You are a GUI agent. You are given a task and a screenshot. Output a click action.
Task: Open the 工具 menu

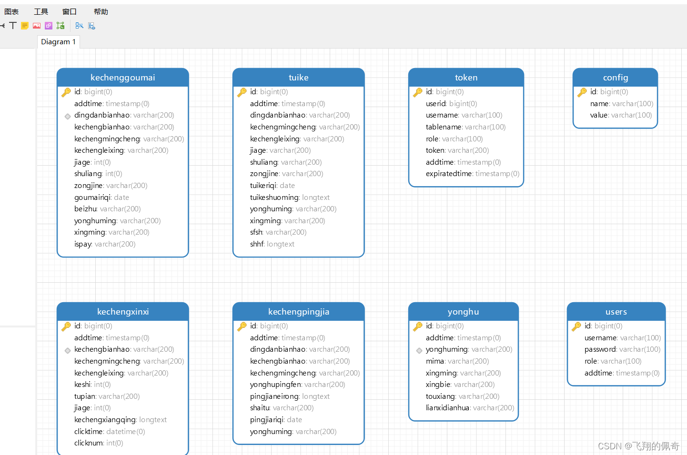(x=41, y=12)
